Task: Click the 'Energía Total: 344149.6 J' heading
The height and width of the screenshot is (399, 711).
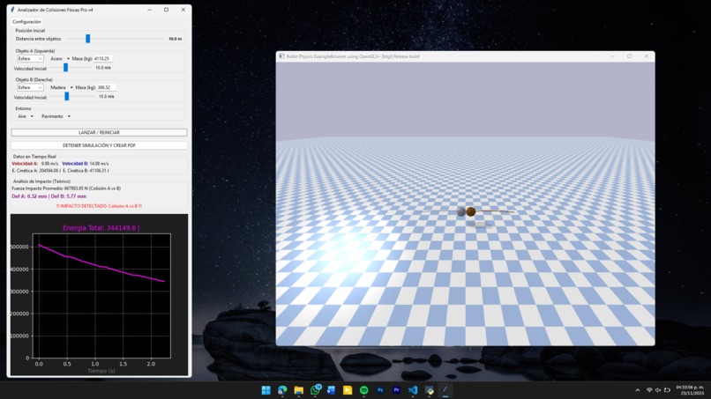Action: (x=101, y=228)
